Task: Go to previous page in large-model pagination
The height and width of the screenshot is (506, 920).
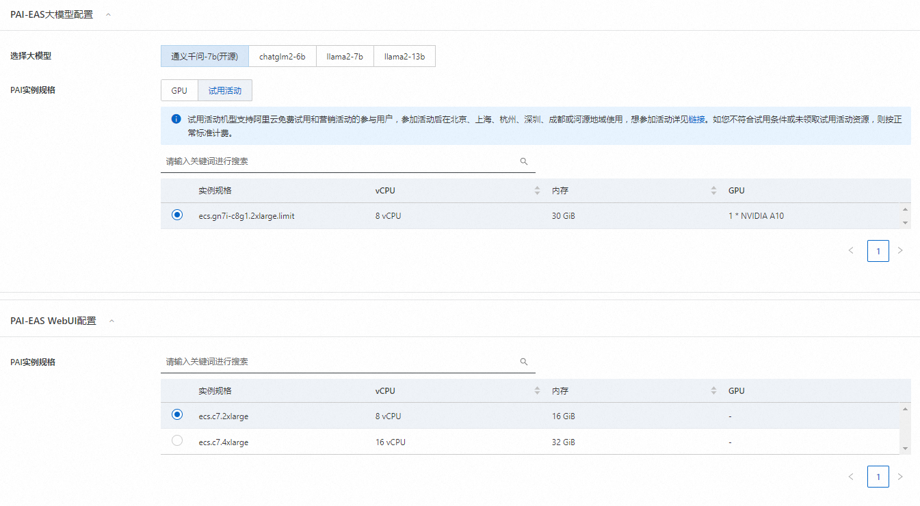Action: pos(852,251)
